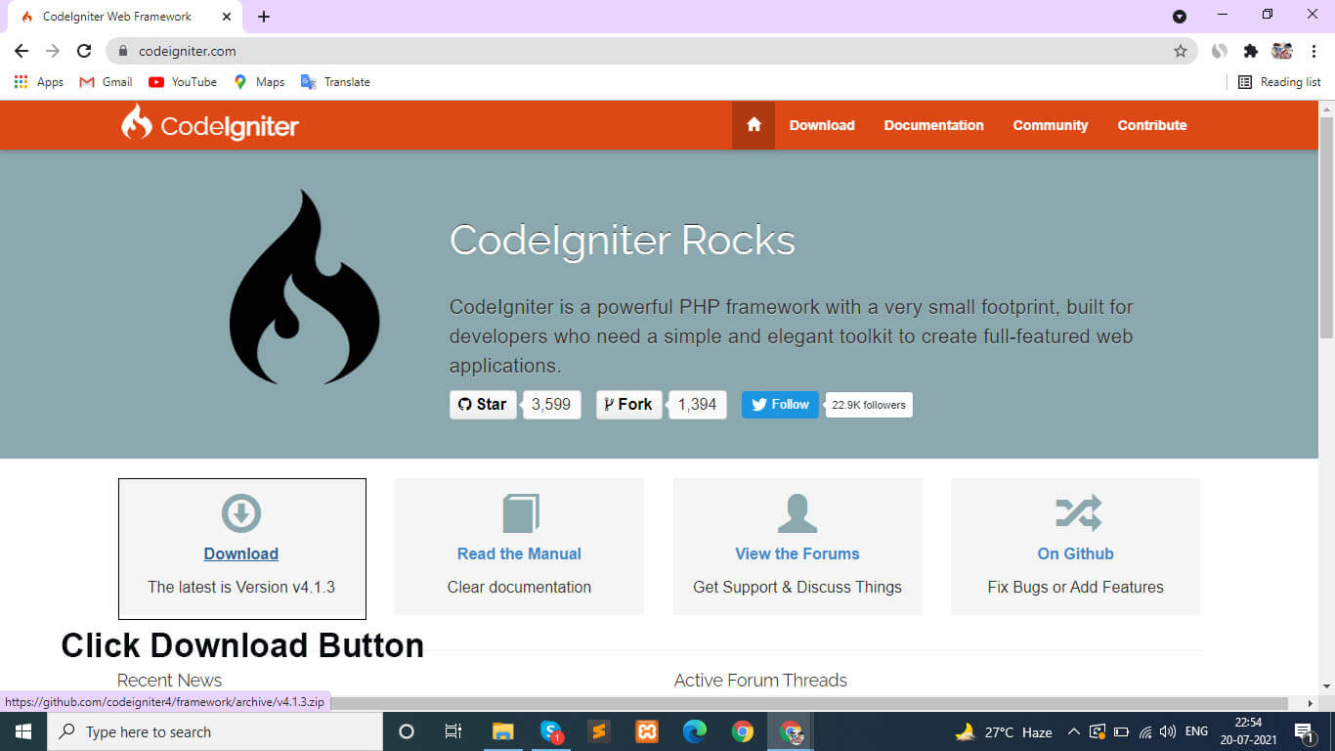The height and width of the screenshot is (751, 1335).
Task: Click the crossed-arrows icon above On Github
Action: (1075, 512)
